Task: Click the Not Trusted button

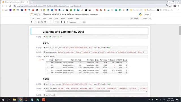Action: coord(134,18)
